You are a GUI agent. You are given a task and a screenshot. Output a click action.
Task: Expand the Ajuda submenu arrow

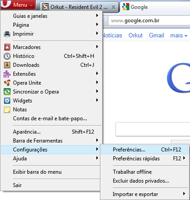97,158
